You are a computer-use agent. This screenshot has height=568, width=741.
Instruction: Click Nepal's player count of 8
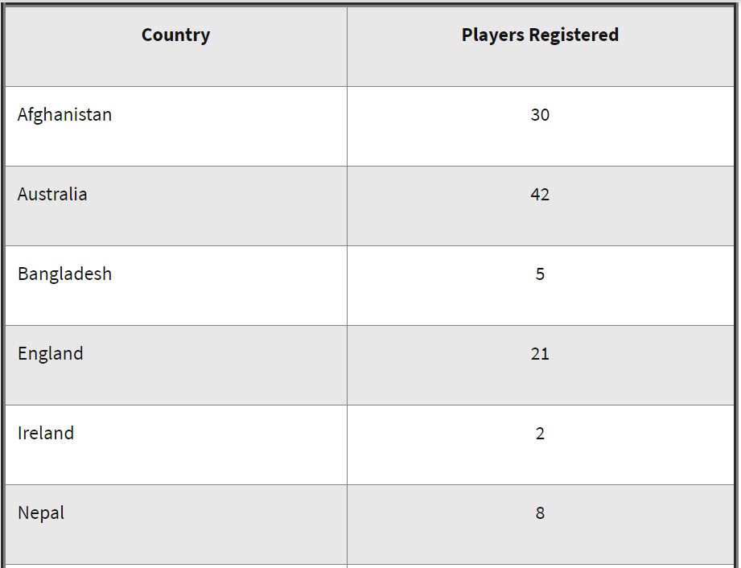[x=540, y=513]
